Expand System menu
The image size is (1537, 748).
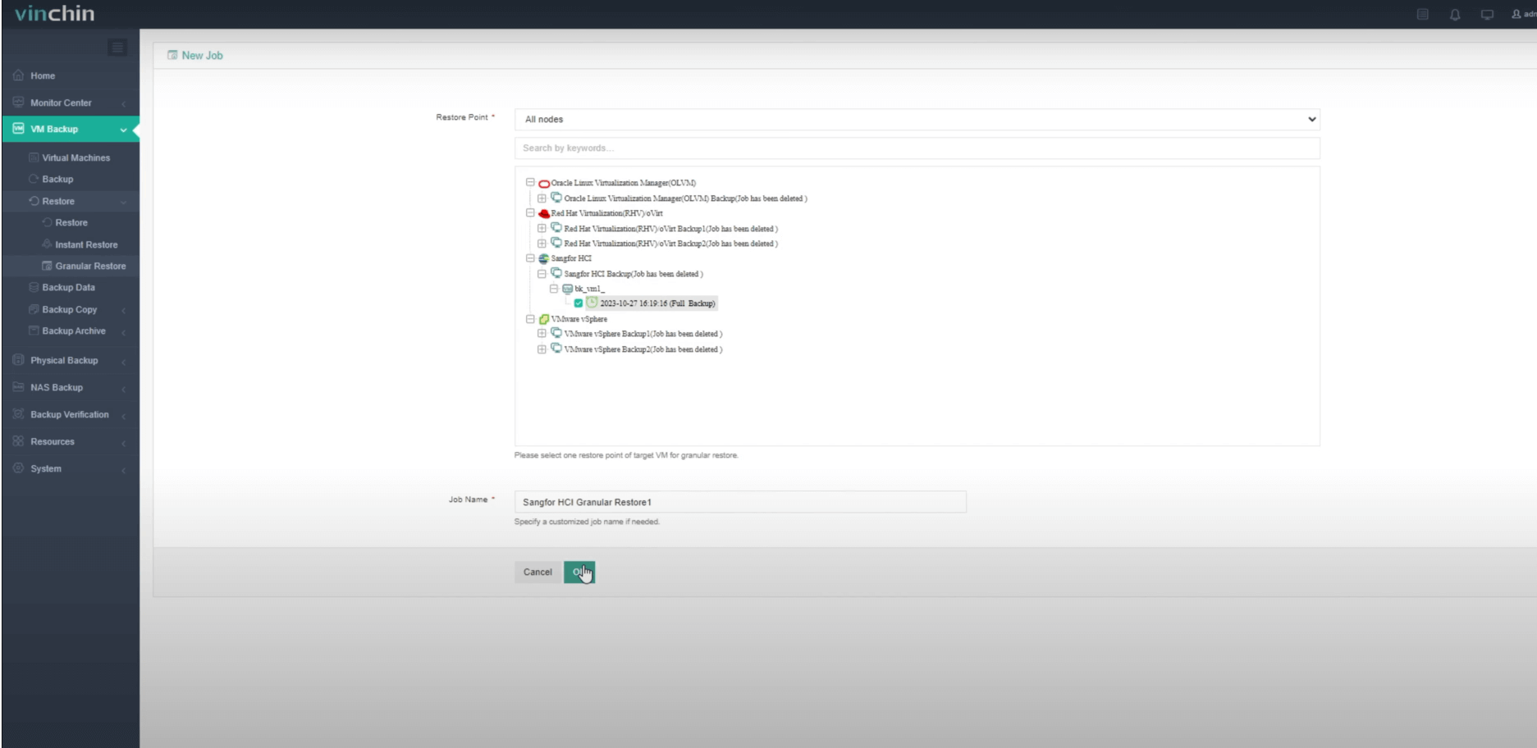point(71,468)
